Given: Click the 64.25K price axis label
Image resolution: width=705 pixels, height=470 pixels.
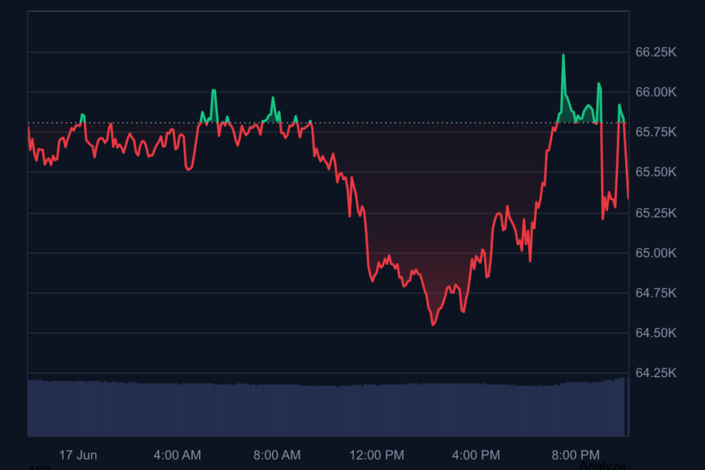Looking at the screenshot, I should (x=655, y=373).
